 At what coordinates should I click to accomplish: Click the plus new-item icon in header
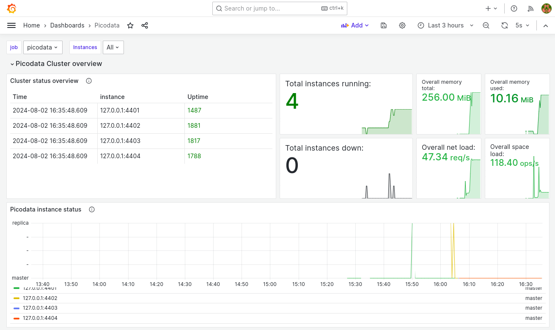[x=491, y=8]
